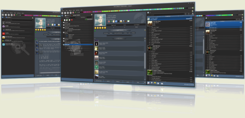245x118 pixels.
Task: Toggle the 'happy' label tag
Action: coord(110,33)
